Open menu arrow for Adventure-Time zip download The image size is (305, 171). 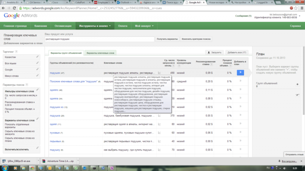[78, 161]
